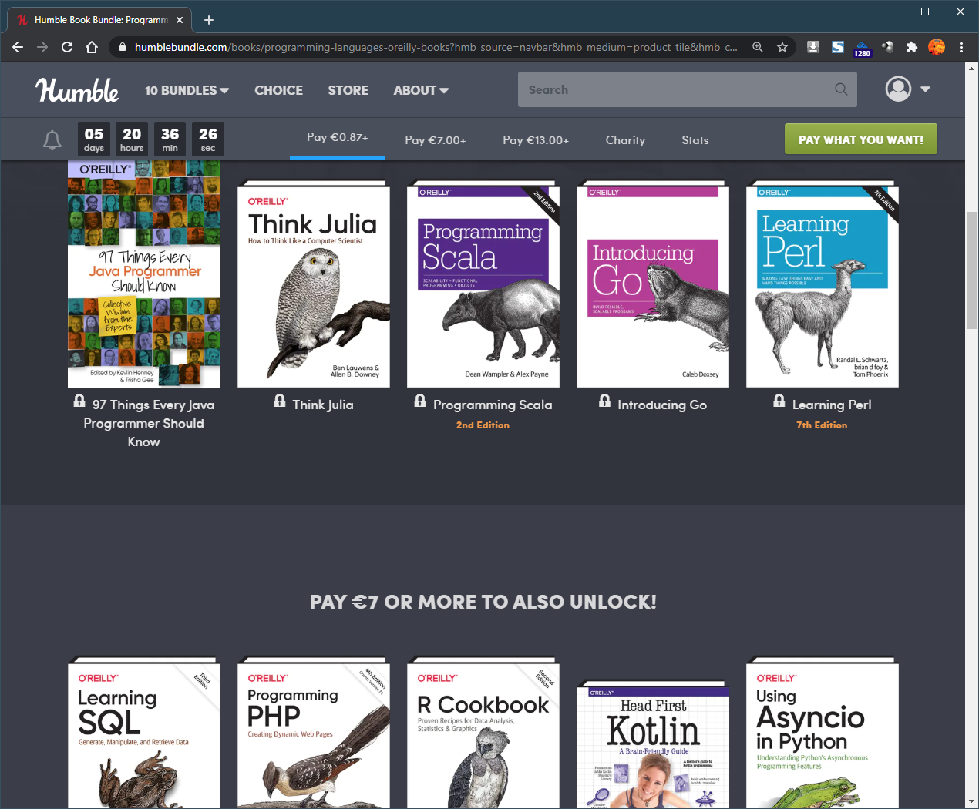The height and width of the screenshot is (809, 979).
Task: Click the 7th Edition label under Perl
Action: [x=822, y=425]
